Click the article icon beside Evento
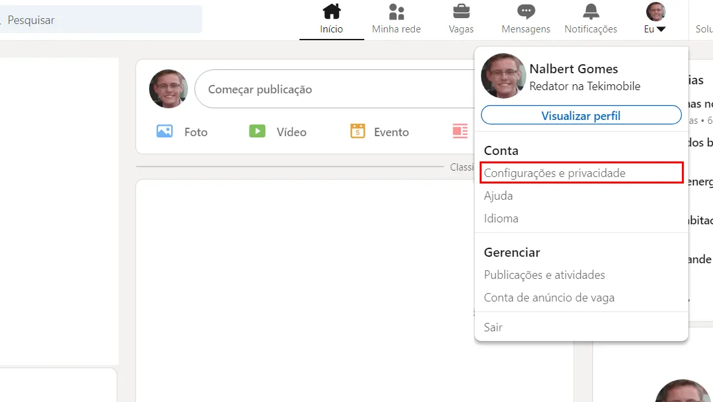The width and height of the screenshot is (713, 402). [x=460, y=132]
